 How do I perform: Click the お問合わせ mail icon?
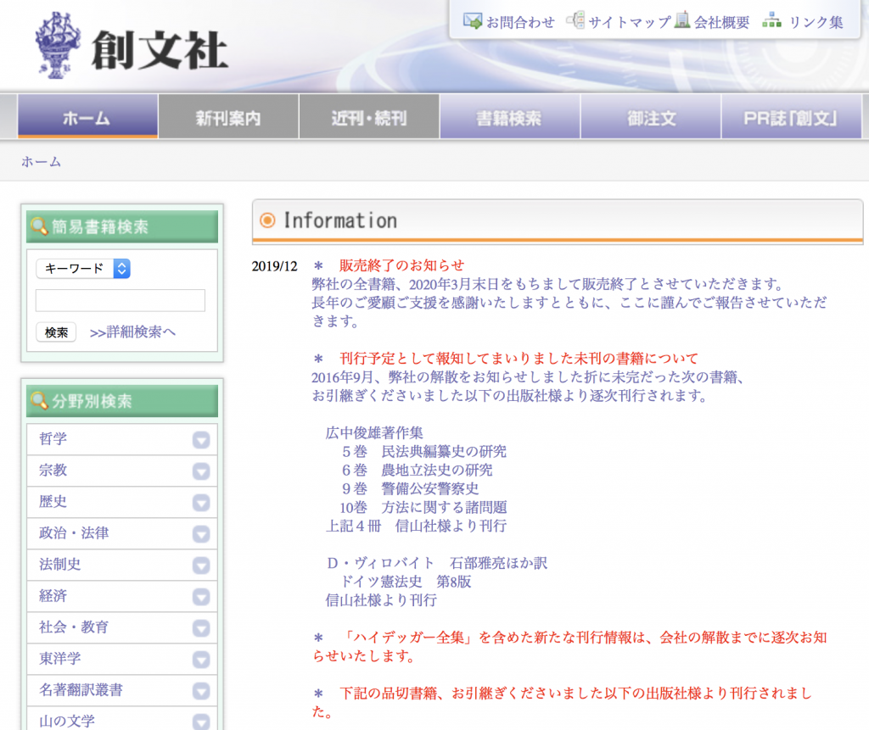tap(473, 21)
